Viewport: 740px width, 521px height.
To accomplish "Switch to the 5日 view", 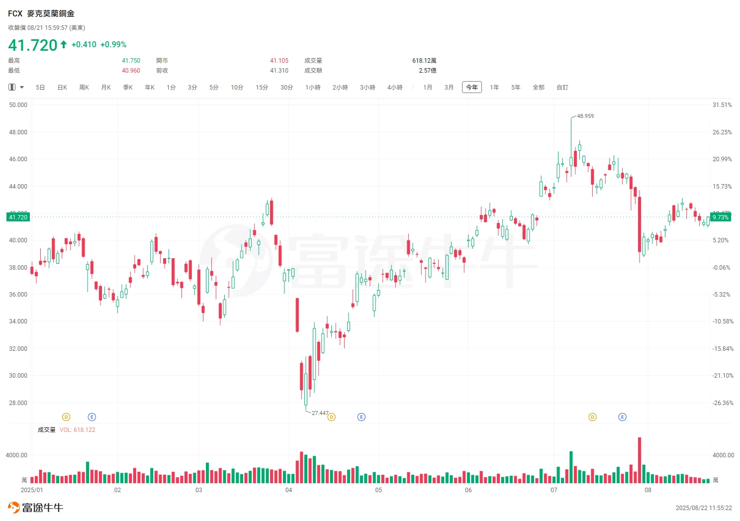I will (x=40, y=87).
